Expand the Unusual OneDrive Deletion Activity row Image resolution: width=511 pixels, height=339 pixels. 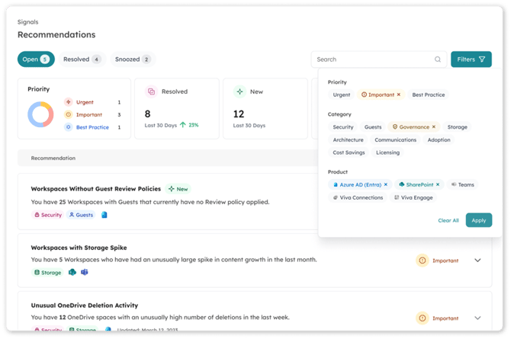tap(478, 318)
